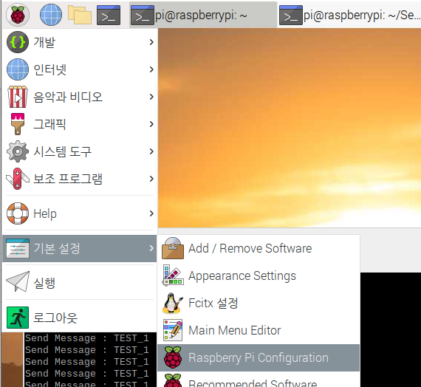
Task: Select the 기본 설정 menu entry
Action: (80, 248)
